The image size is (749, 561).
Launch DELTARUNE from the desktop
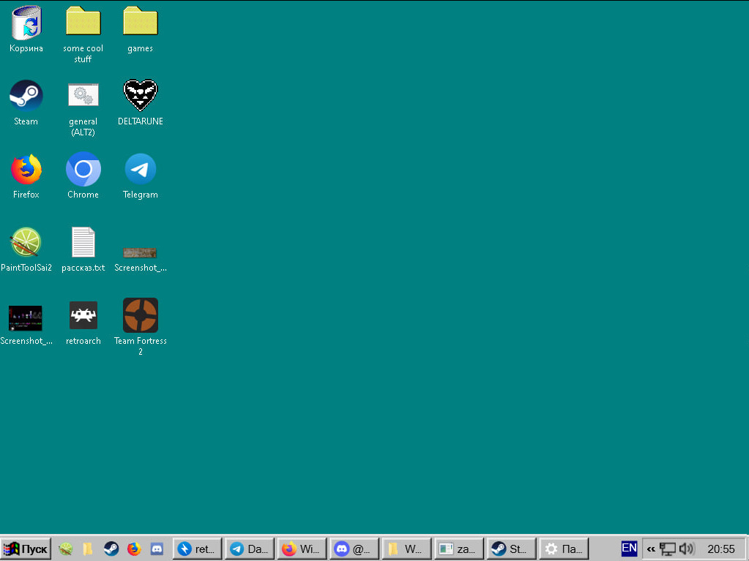(x=140, y=97)
